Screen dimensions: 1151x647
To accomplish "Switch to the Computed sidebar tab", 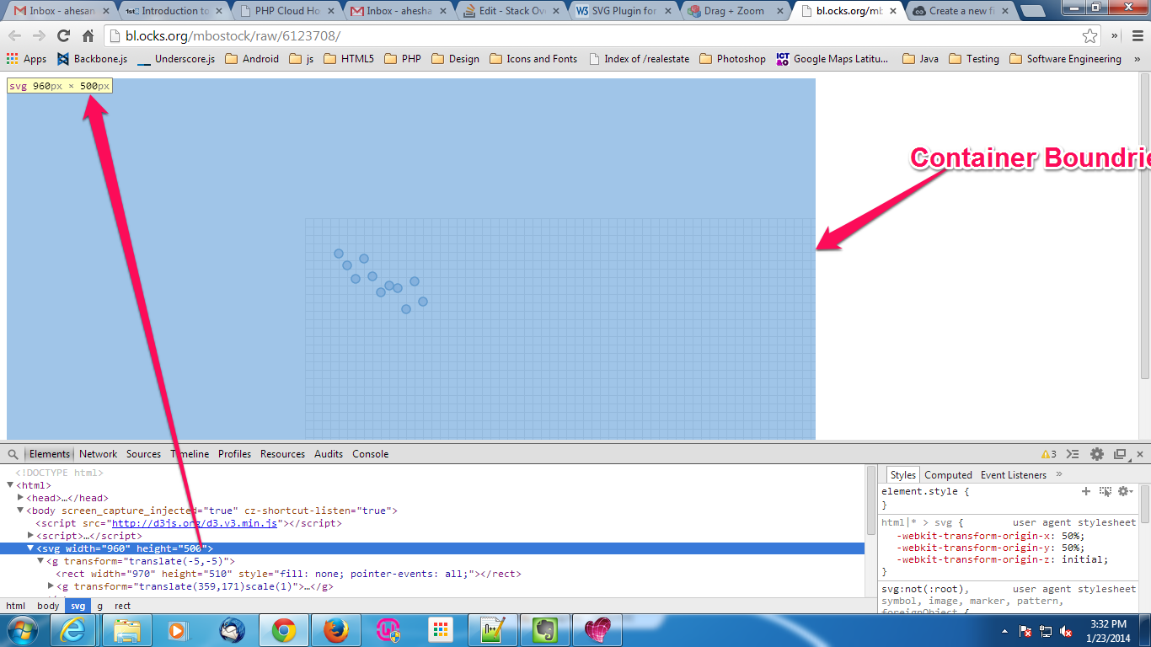I will [948, 475].
